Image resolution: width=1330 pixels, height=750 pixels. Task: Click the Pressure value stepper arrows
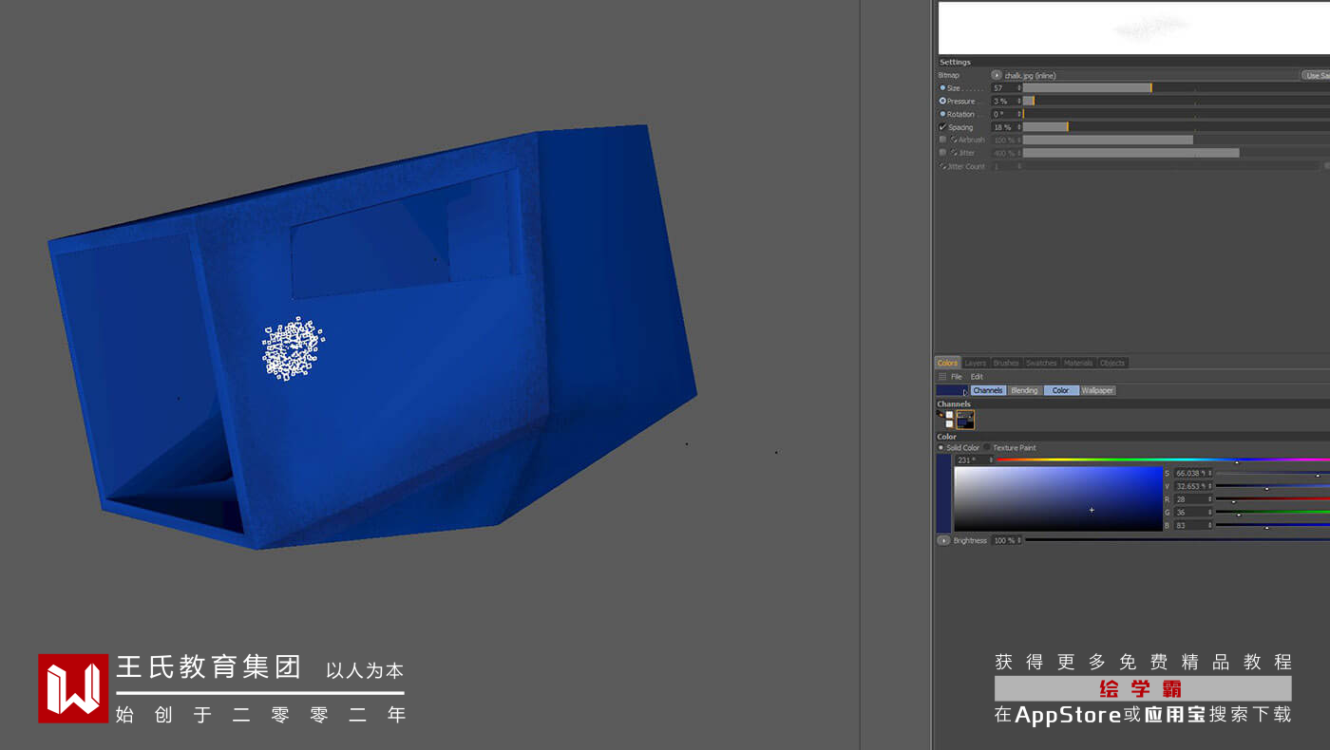pyautogui.click(x=1019, y=101)
